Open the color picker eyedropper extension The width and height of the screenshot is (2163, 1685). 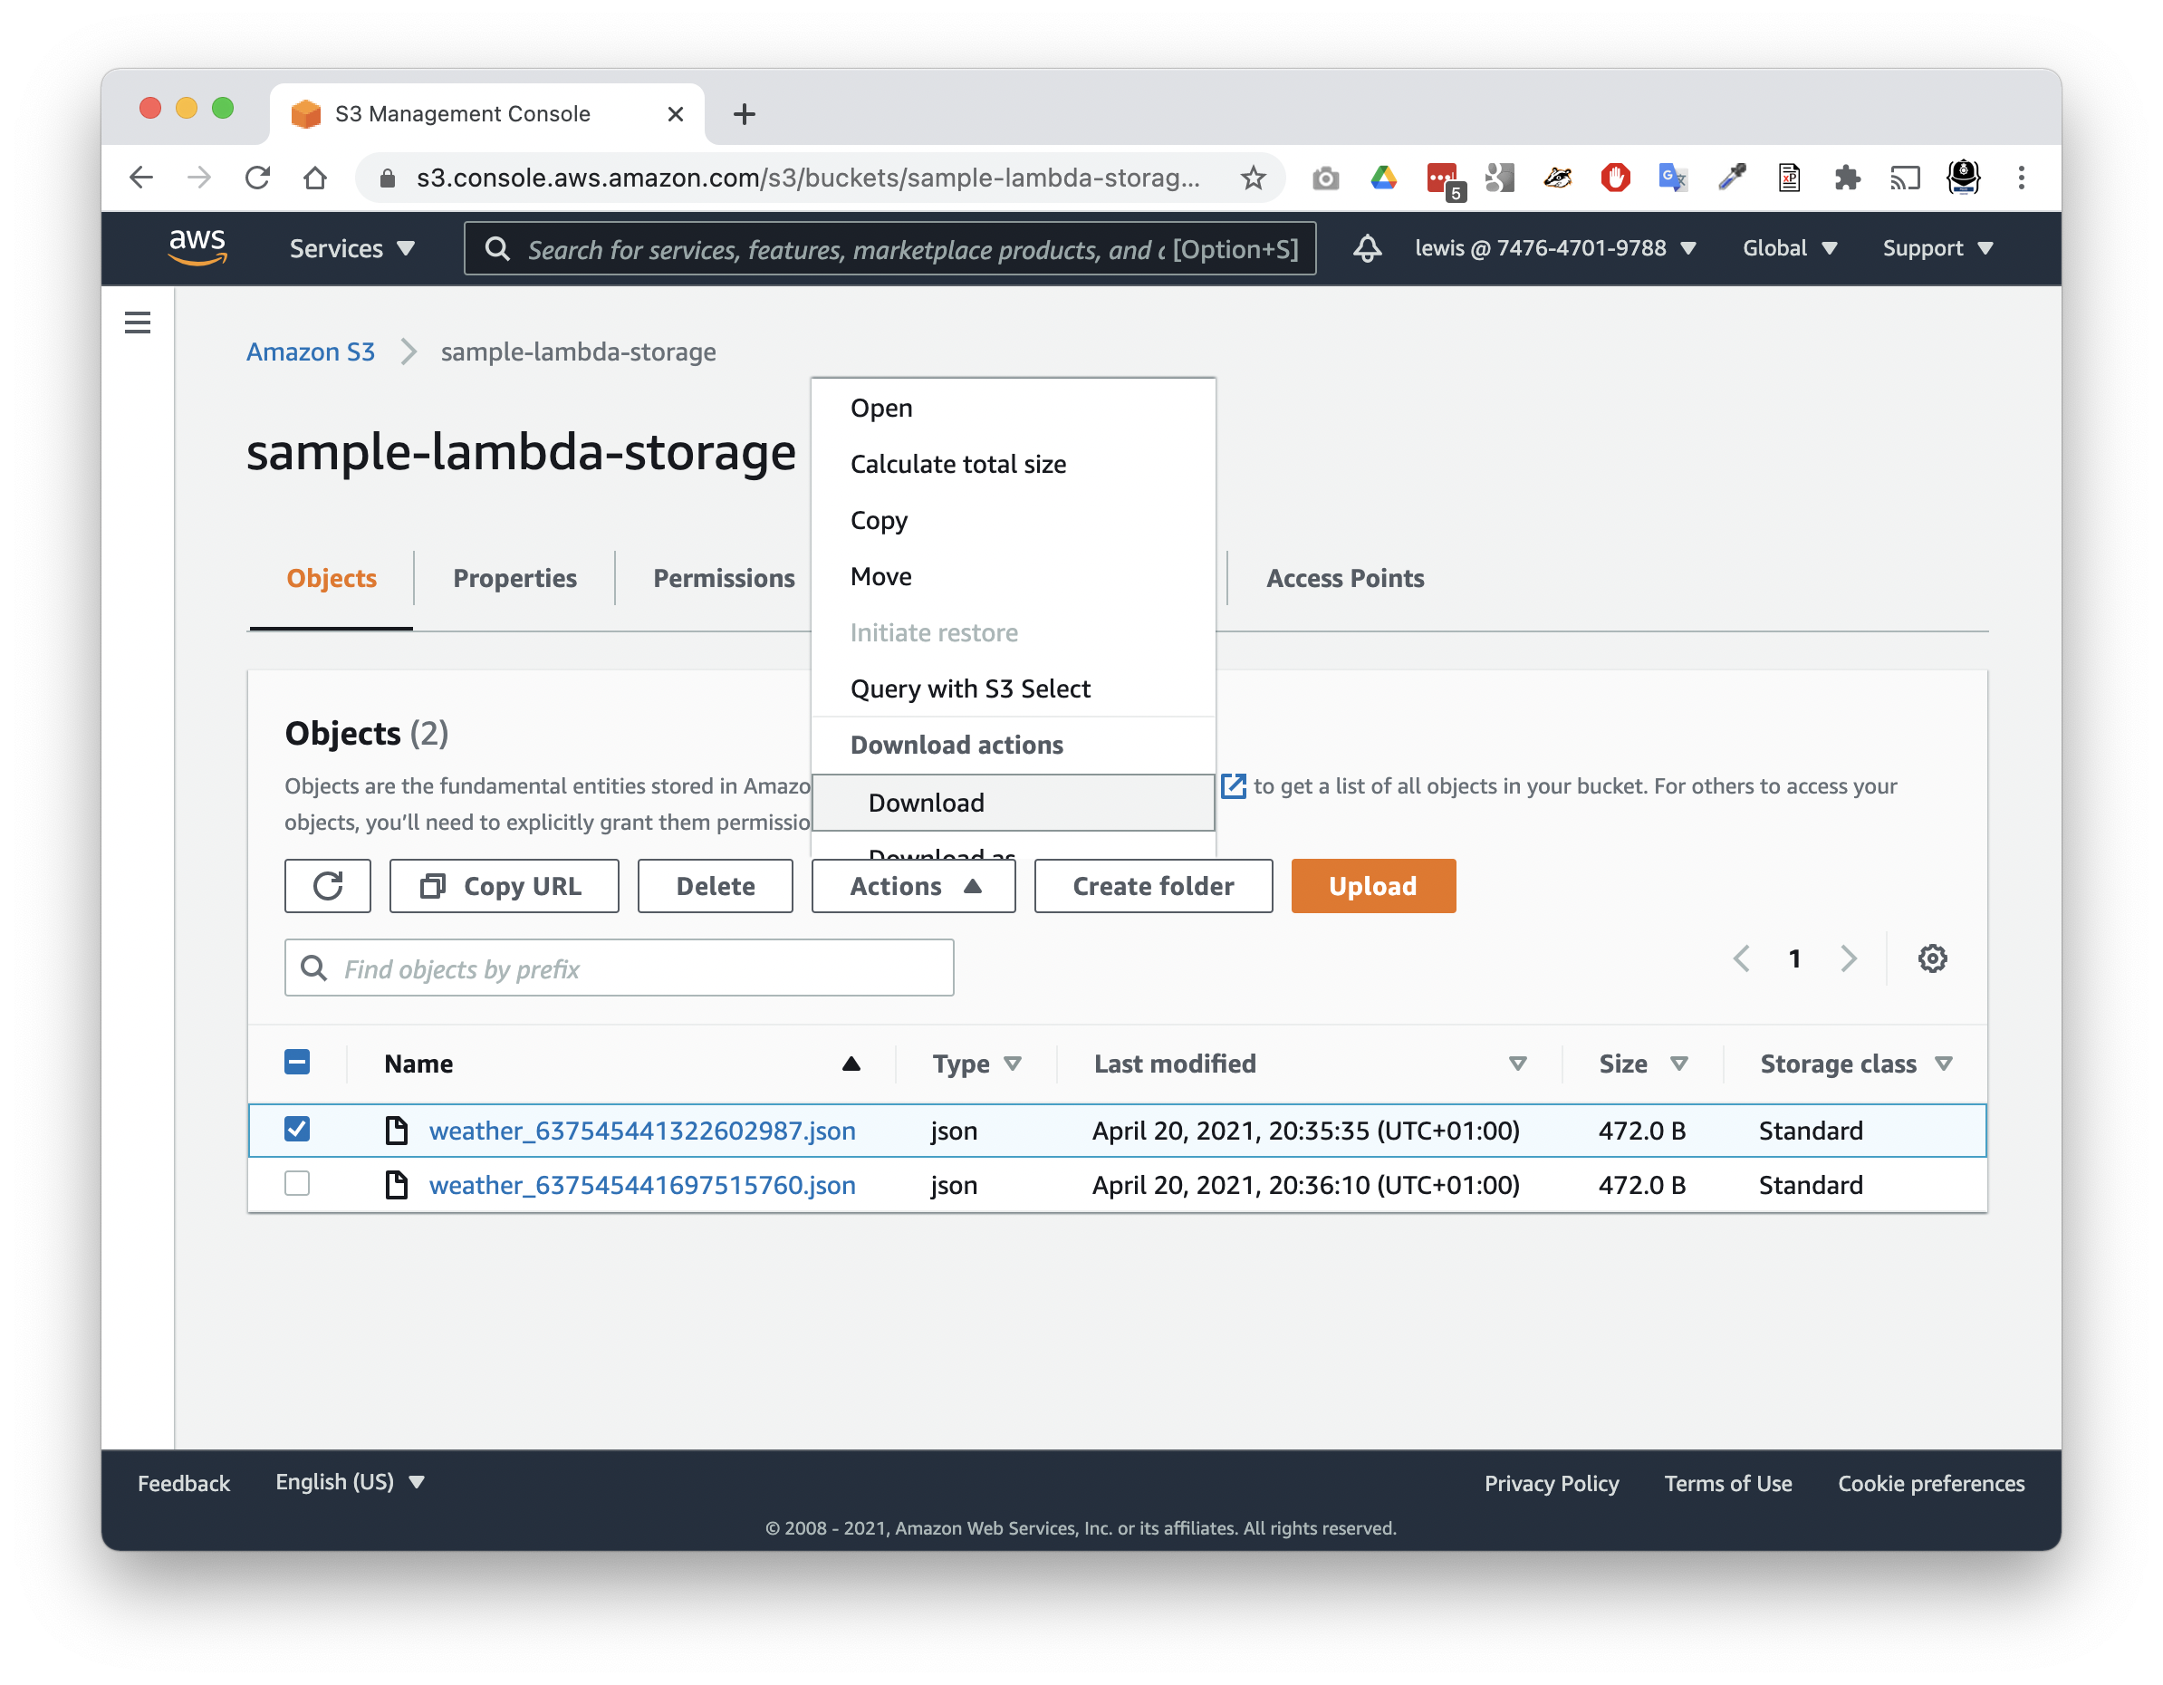[1731, 178]
